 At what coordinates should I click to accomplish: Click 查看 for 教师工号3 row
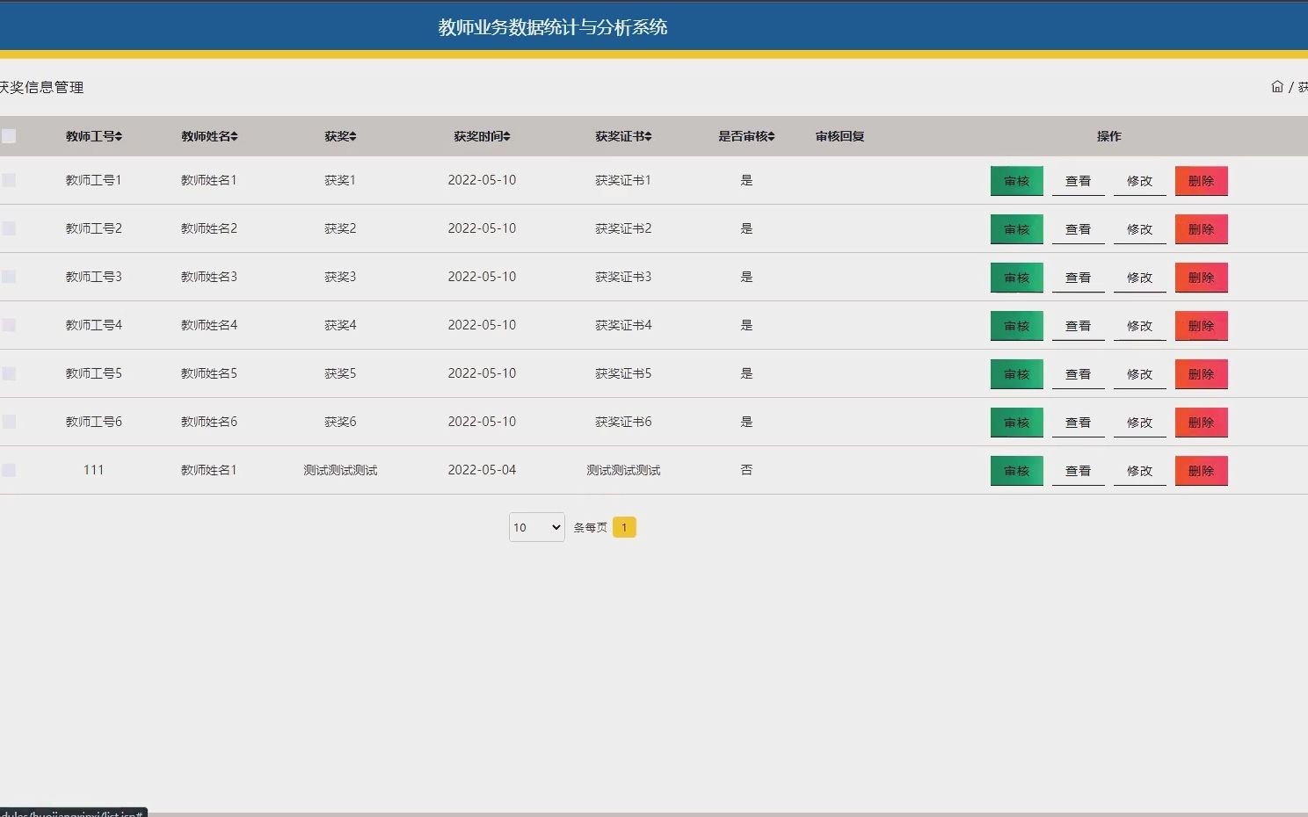coord(1079,278)
